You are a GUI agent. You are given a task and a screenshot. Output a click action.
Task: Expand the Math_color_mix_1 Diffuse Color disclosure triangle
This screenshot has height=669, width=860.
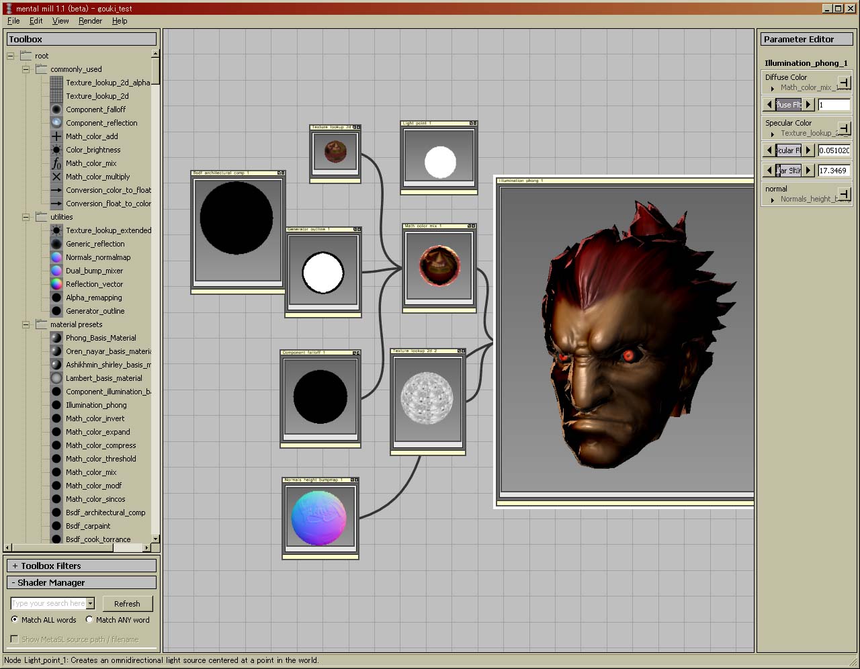(x=773, y=88)
